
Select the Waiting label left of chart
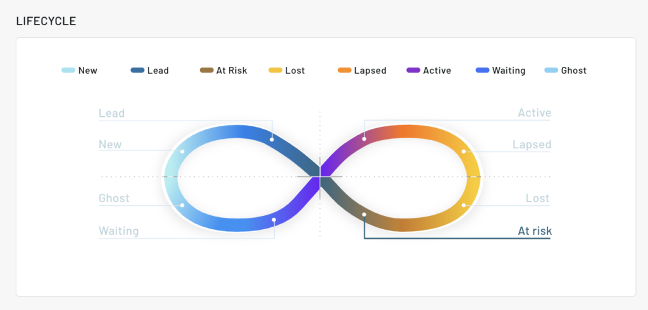[x=118, y=231]
